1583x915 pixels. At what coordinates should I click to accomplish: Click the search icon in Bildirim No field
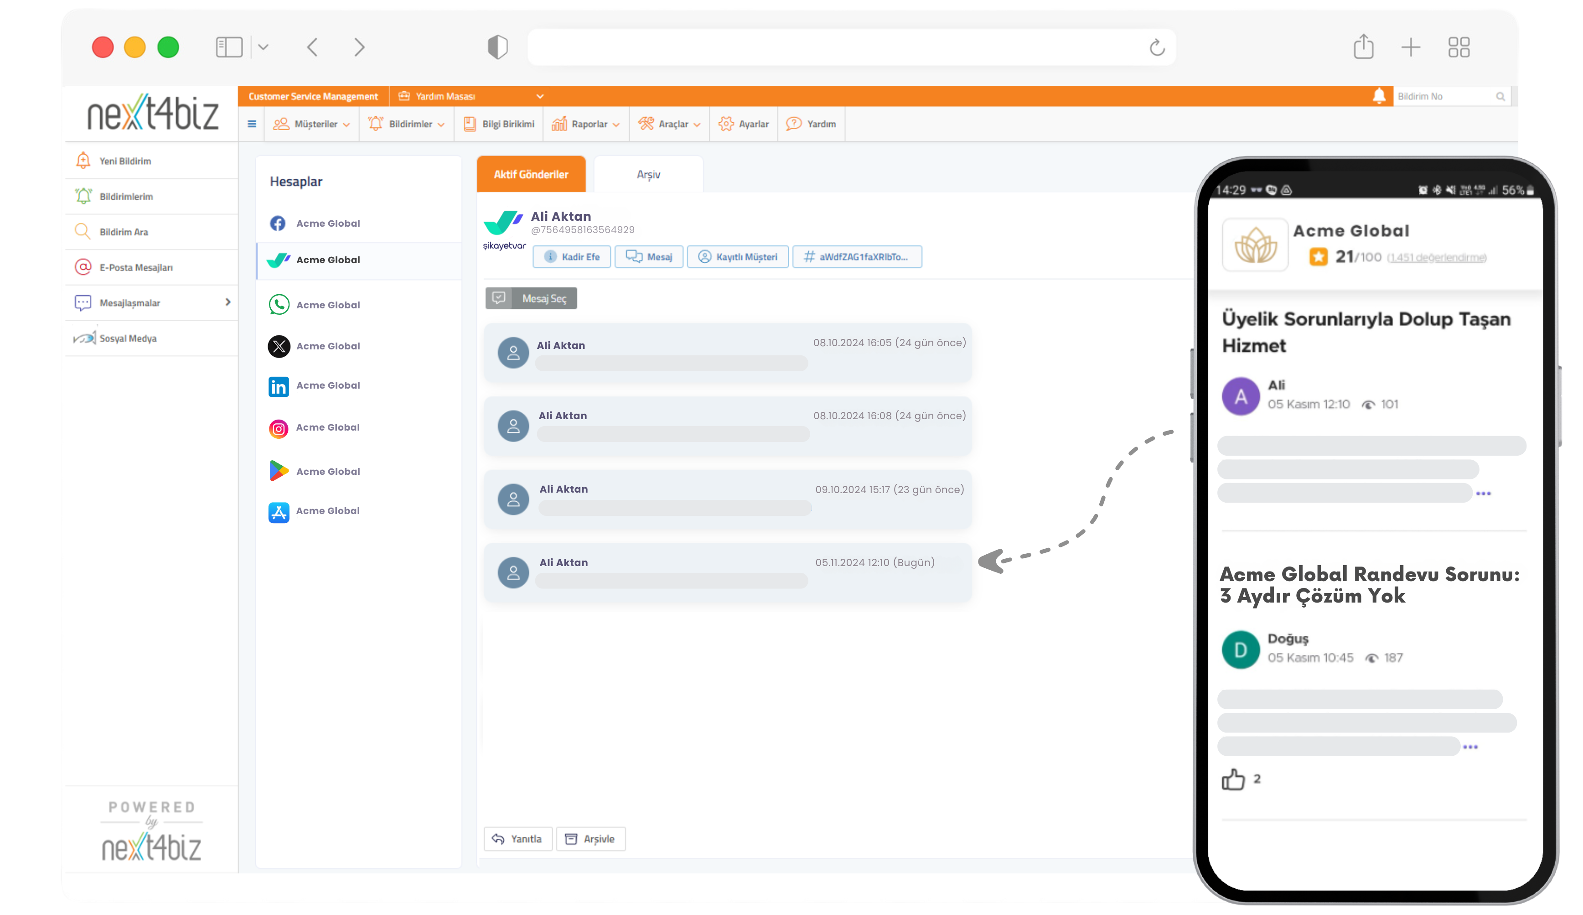(1500, 96)
